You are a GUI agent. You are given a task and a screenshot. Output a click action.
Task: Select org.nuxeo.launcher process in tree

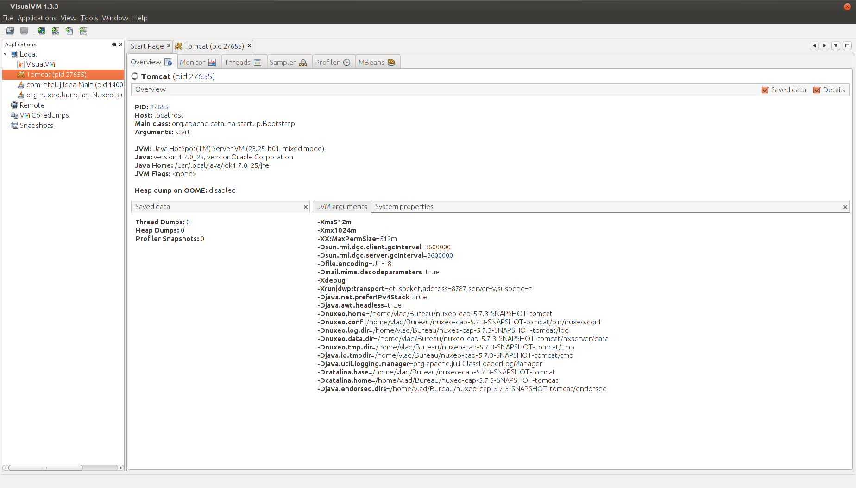tap(75, 95)
